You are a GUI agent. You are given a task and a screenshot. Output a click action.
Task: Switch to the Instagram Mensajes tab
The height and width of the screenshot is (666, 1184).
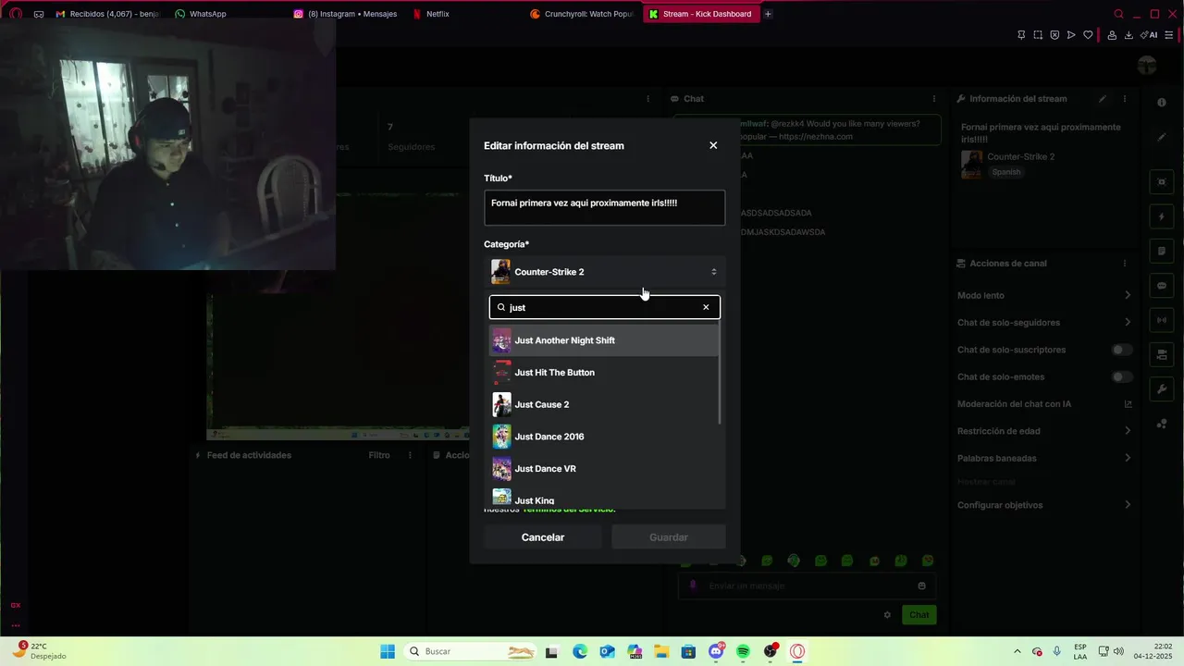pyautogui.click(x=344, y=14)
